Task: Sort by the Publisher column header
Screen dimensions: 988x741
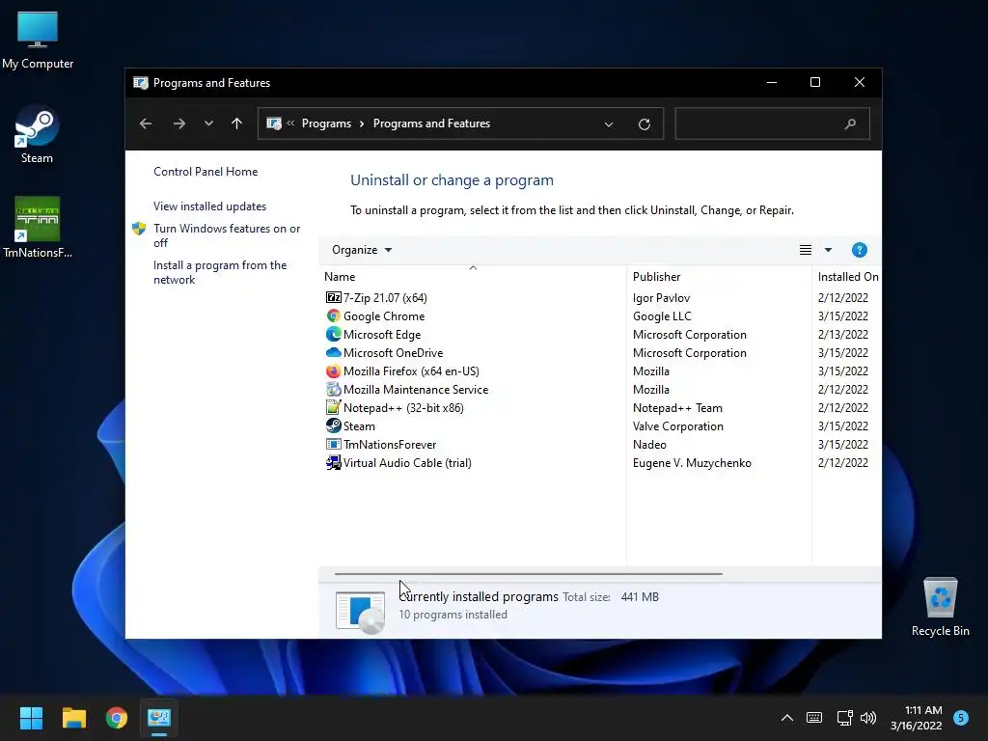Action: pyautogui.click(x=656, y=277)
